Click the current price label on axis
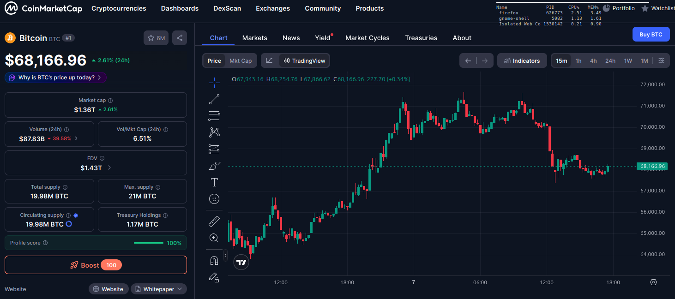Image resolution: width=675 pixels, height=299 pixels. (652, 166)
